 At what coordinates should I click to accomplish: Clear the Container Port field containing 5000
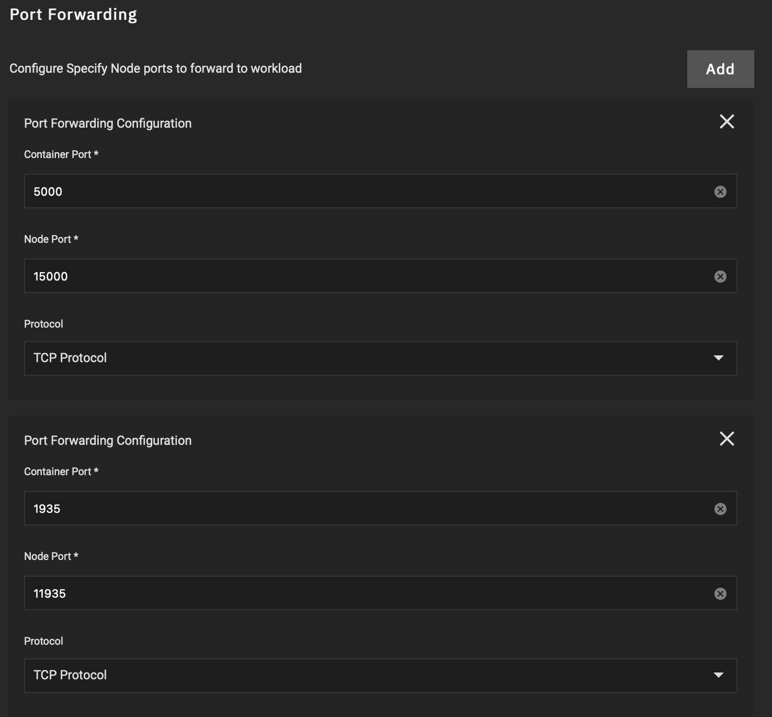coord(720,192)
